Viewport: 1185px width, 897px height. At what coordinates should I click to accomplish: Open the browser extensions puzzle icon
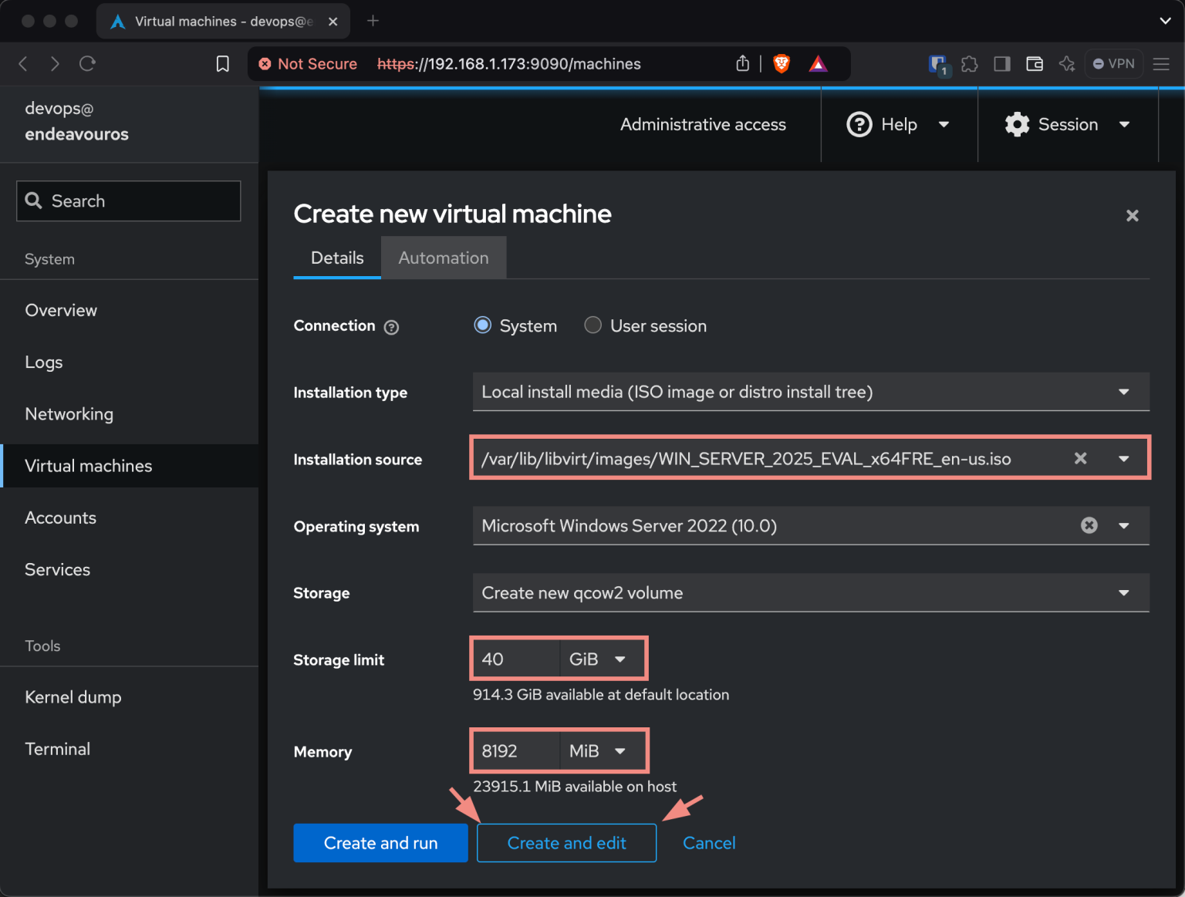tap(970, 64)
